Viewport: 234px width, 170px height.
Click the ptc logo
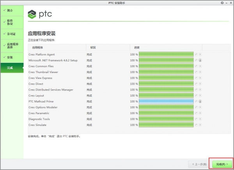click(x=40, y=14)
